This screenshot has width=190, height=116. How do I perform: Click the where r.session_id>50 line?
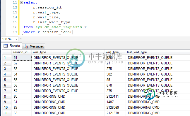[x=48, y=32]
